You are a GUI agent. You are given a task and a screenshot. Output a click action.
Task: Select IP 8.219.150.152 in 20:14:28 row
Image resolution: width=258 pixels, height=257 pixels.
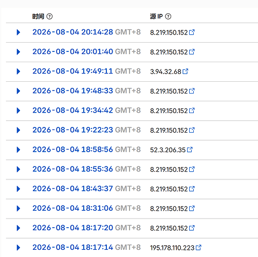169,32
